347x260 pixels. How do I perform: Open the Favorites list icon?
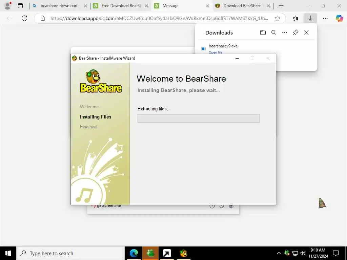pos(295,18)
